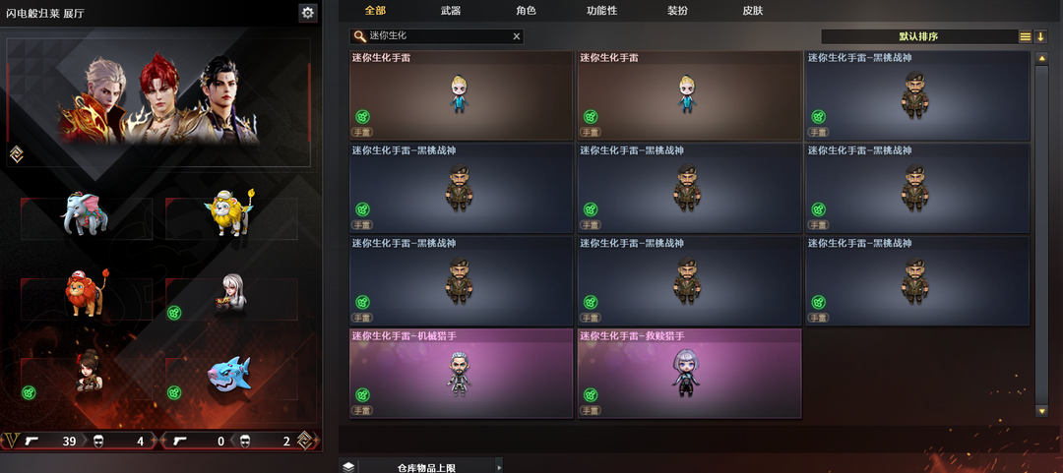Click the scrollbar down arrow
This screenshot has height=473, width=1063.
pos(1042,411)
